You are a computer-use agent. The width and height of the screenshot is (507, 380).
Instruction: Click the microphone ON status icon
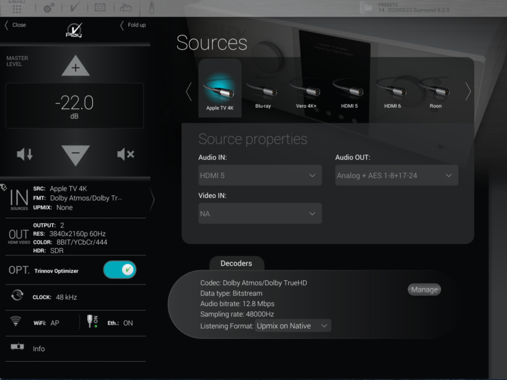click(x=93, y=321)
